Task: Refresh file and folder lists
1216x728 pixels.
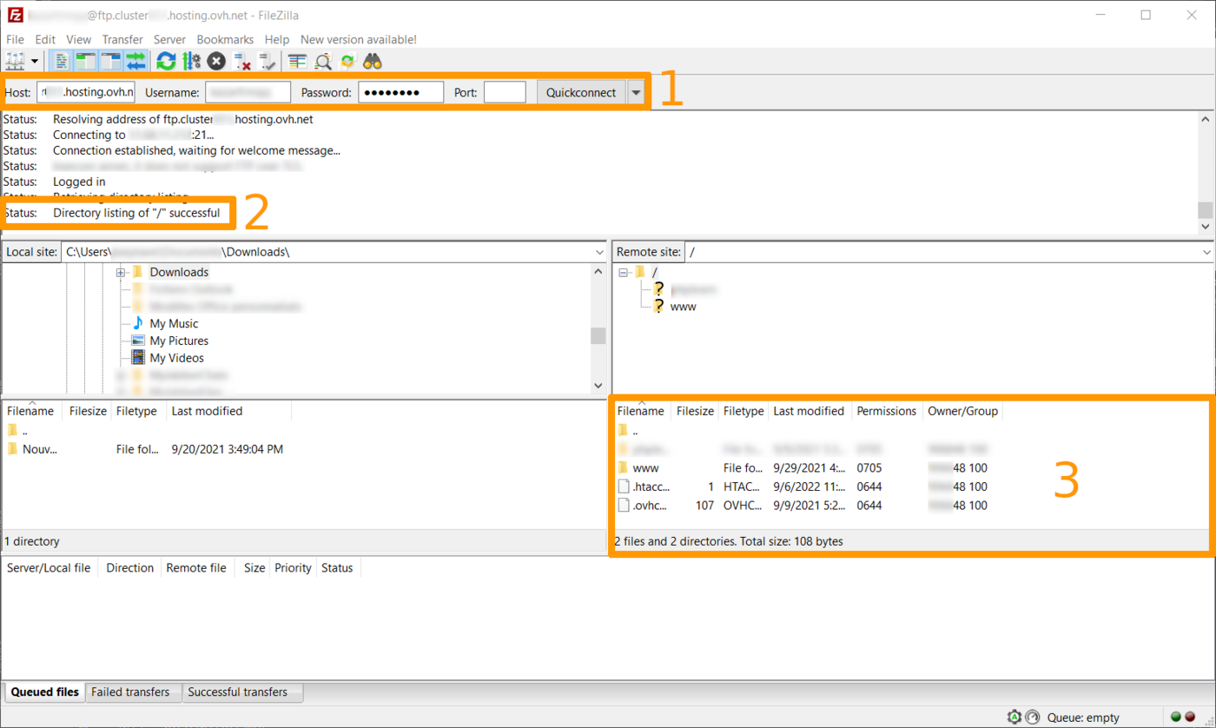Action: click(x=166, y=61)
